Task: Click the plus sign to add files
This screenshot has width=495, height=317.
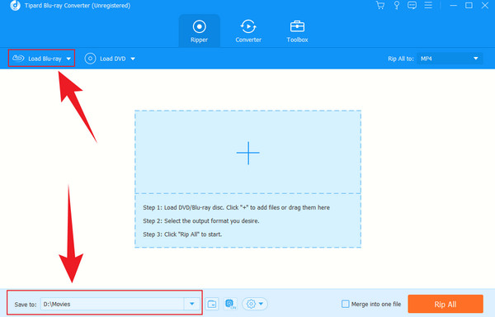Action: pos(248,153)
